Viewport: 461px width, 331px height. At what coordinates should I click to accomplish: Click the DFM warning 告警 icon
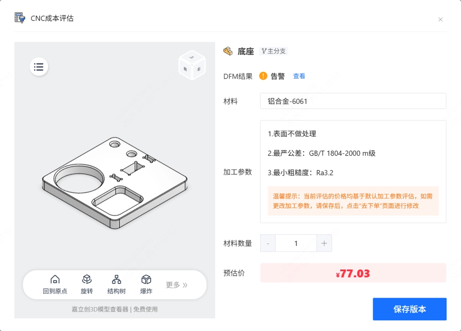click(x=263, y=76)
